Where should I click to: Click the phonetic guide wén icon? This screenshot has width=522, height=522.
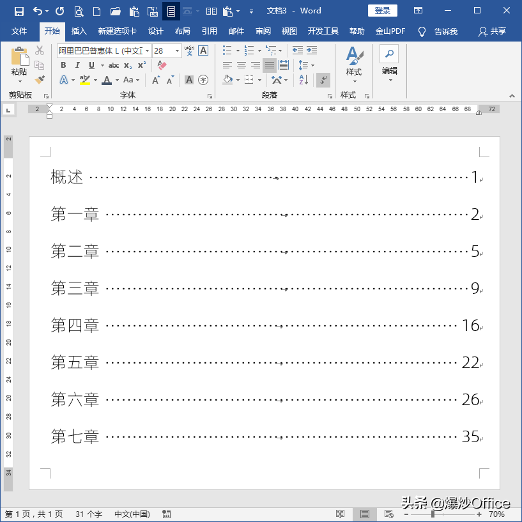coord(189,50)
